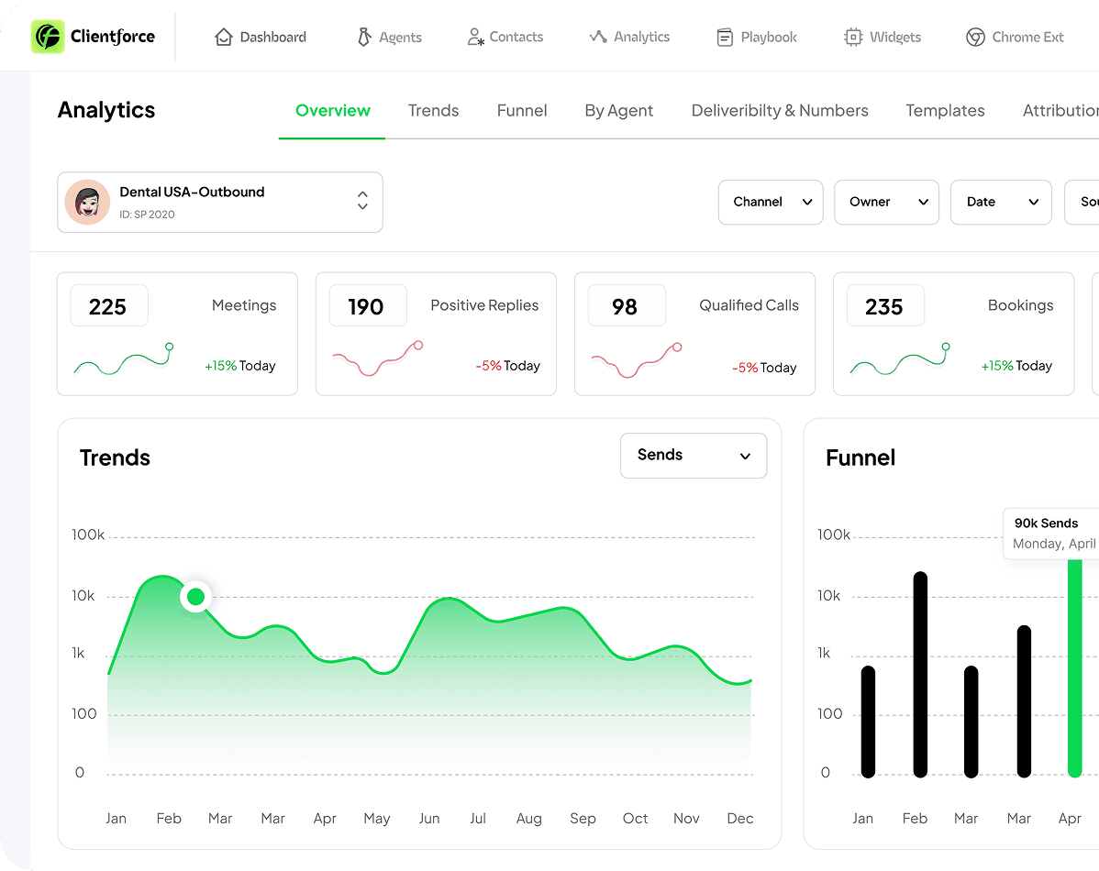Switch to the Funnel tab
1099x871 pixels.
tap(521, 110)
